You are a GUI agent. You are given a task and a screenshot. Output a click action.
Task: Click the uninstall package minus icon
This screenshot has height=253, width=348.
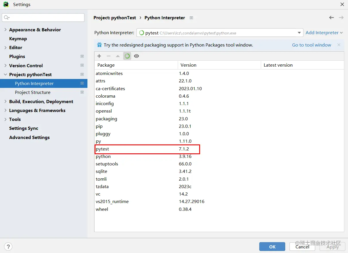coord(108,56)
